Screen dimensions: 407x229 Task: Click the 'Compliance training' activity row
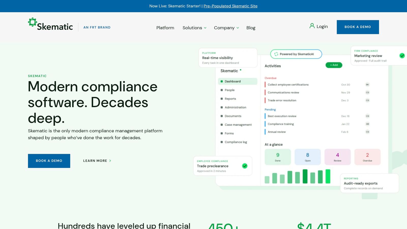click(317, 124)
